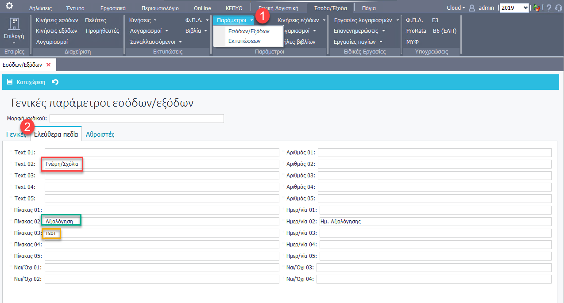
Task: Open the Πάγια ribbon tab
Action: [368, 8]
